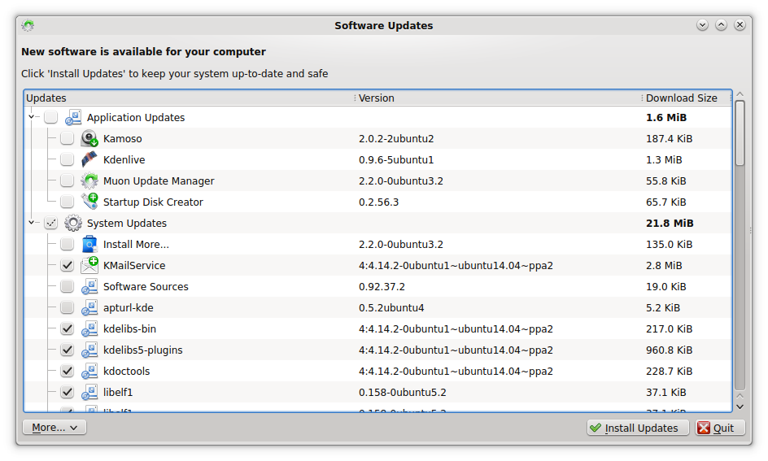Toggle the System Updates group checkbox

[x=51, y=223]
